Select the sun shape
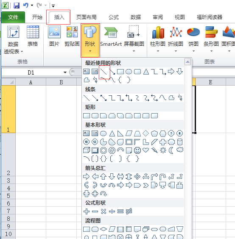The width and height of the screenshot is (235, 239). [x=163, y=150]
